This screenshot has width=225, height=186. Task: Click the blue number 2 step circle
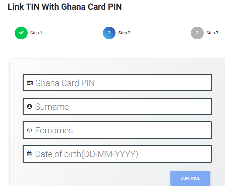click(109, 33)
